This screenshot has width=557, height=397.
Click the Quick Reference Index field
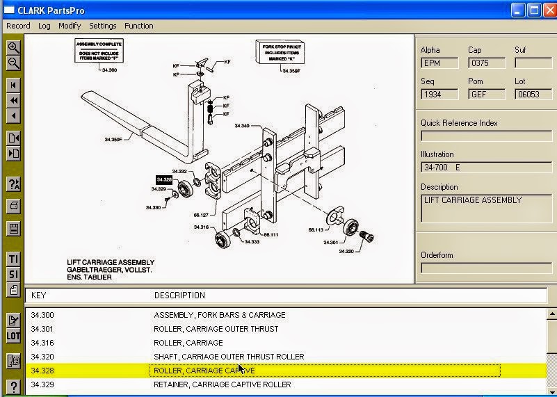tap(487, 136)
